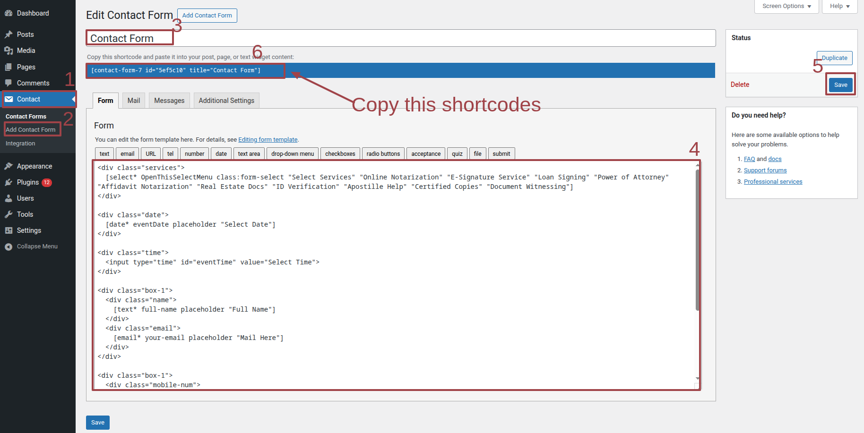864x433 pixels.
Task: Open Media via its sidebar icon
Action: pos(9,51)
